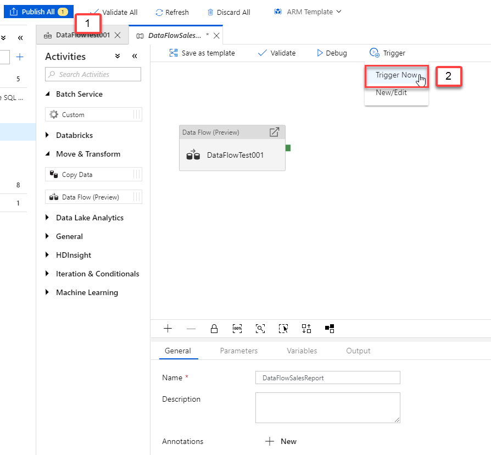491x455 pixels.
Task: Expand all activities with the double chevron down
Action: pyautogui.click(x=118, y=56)
